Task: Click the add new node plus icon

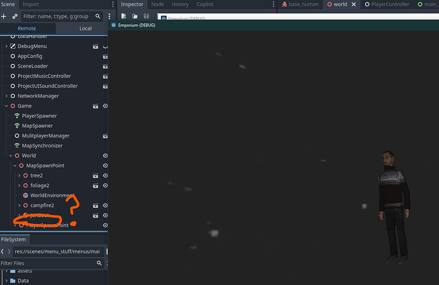Action: pos(4,16)
